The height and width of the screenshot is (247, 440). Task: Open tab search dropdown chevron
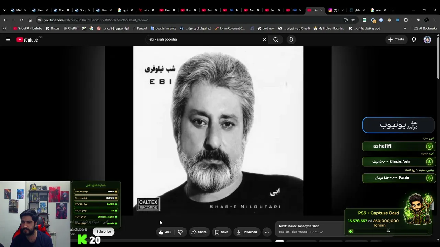point(4,10)
